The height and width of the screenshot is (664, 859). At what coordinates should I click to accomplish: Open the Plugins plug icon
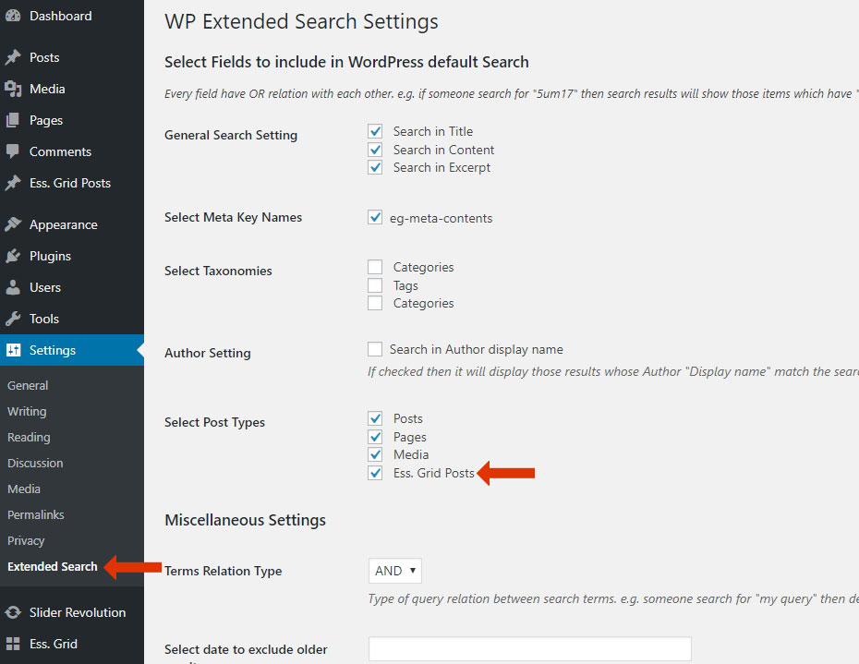(13, 256)
